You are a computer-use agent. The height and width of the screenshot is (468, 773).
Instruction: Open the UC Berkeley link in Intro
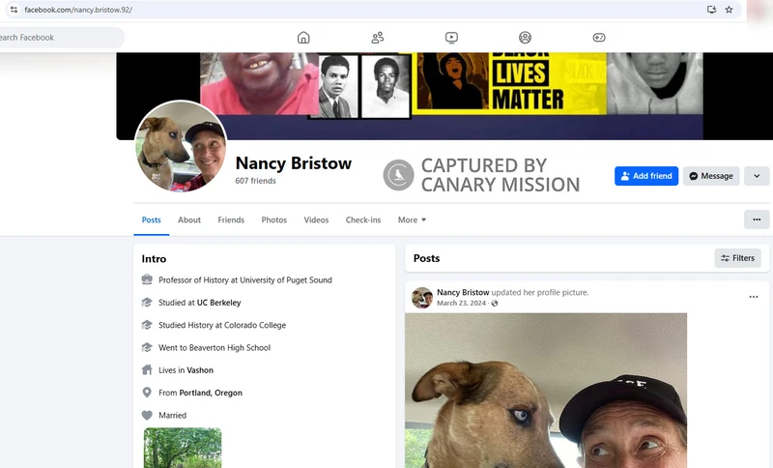pos(219,303)
